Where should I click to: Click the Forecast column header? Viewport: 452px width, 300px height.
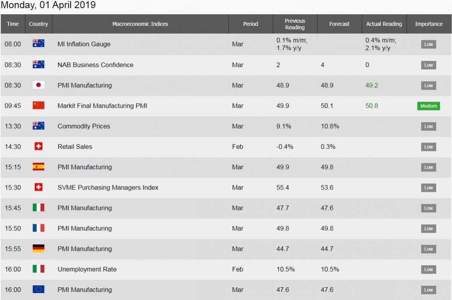(x=339, y=24)
